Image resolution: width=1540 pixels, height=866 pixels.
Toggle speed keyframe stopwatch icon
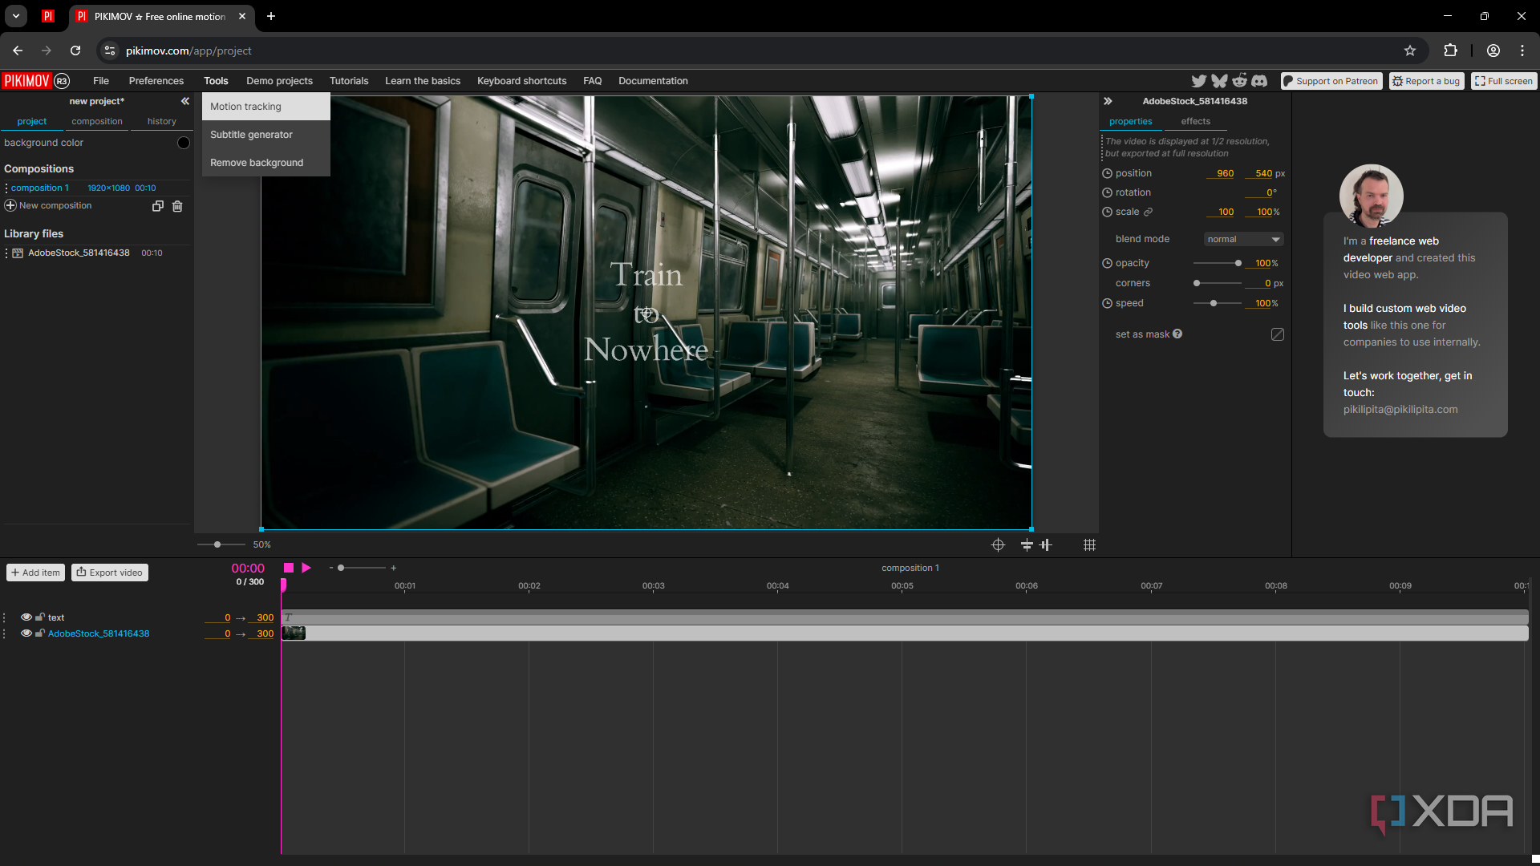point(1107,303)
